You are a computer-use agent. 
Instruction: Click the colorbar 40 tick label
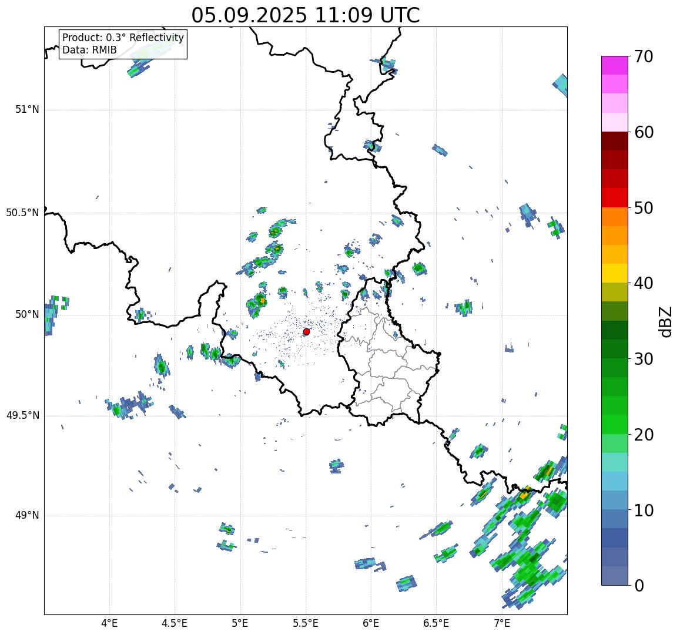644,283
